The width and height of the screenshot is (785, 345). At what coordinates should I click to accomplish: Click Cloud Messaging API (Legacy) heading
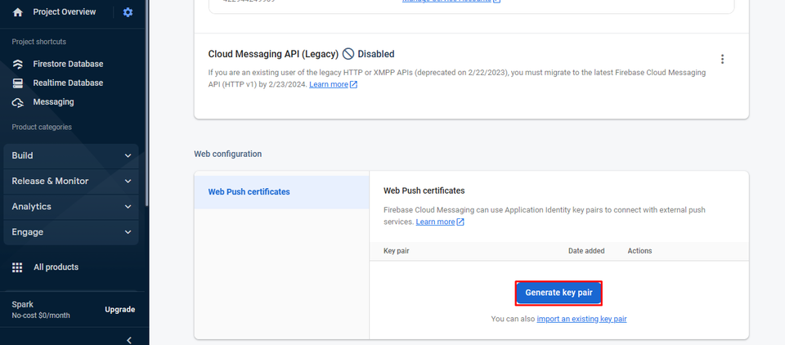tap(273, 54)
